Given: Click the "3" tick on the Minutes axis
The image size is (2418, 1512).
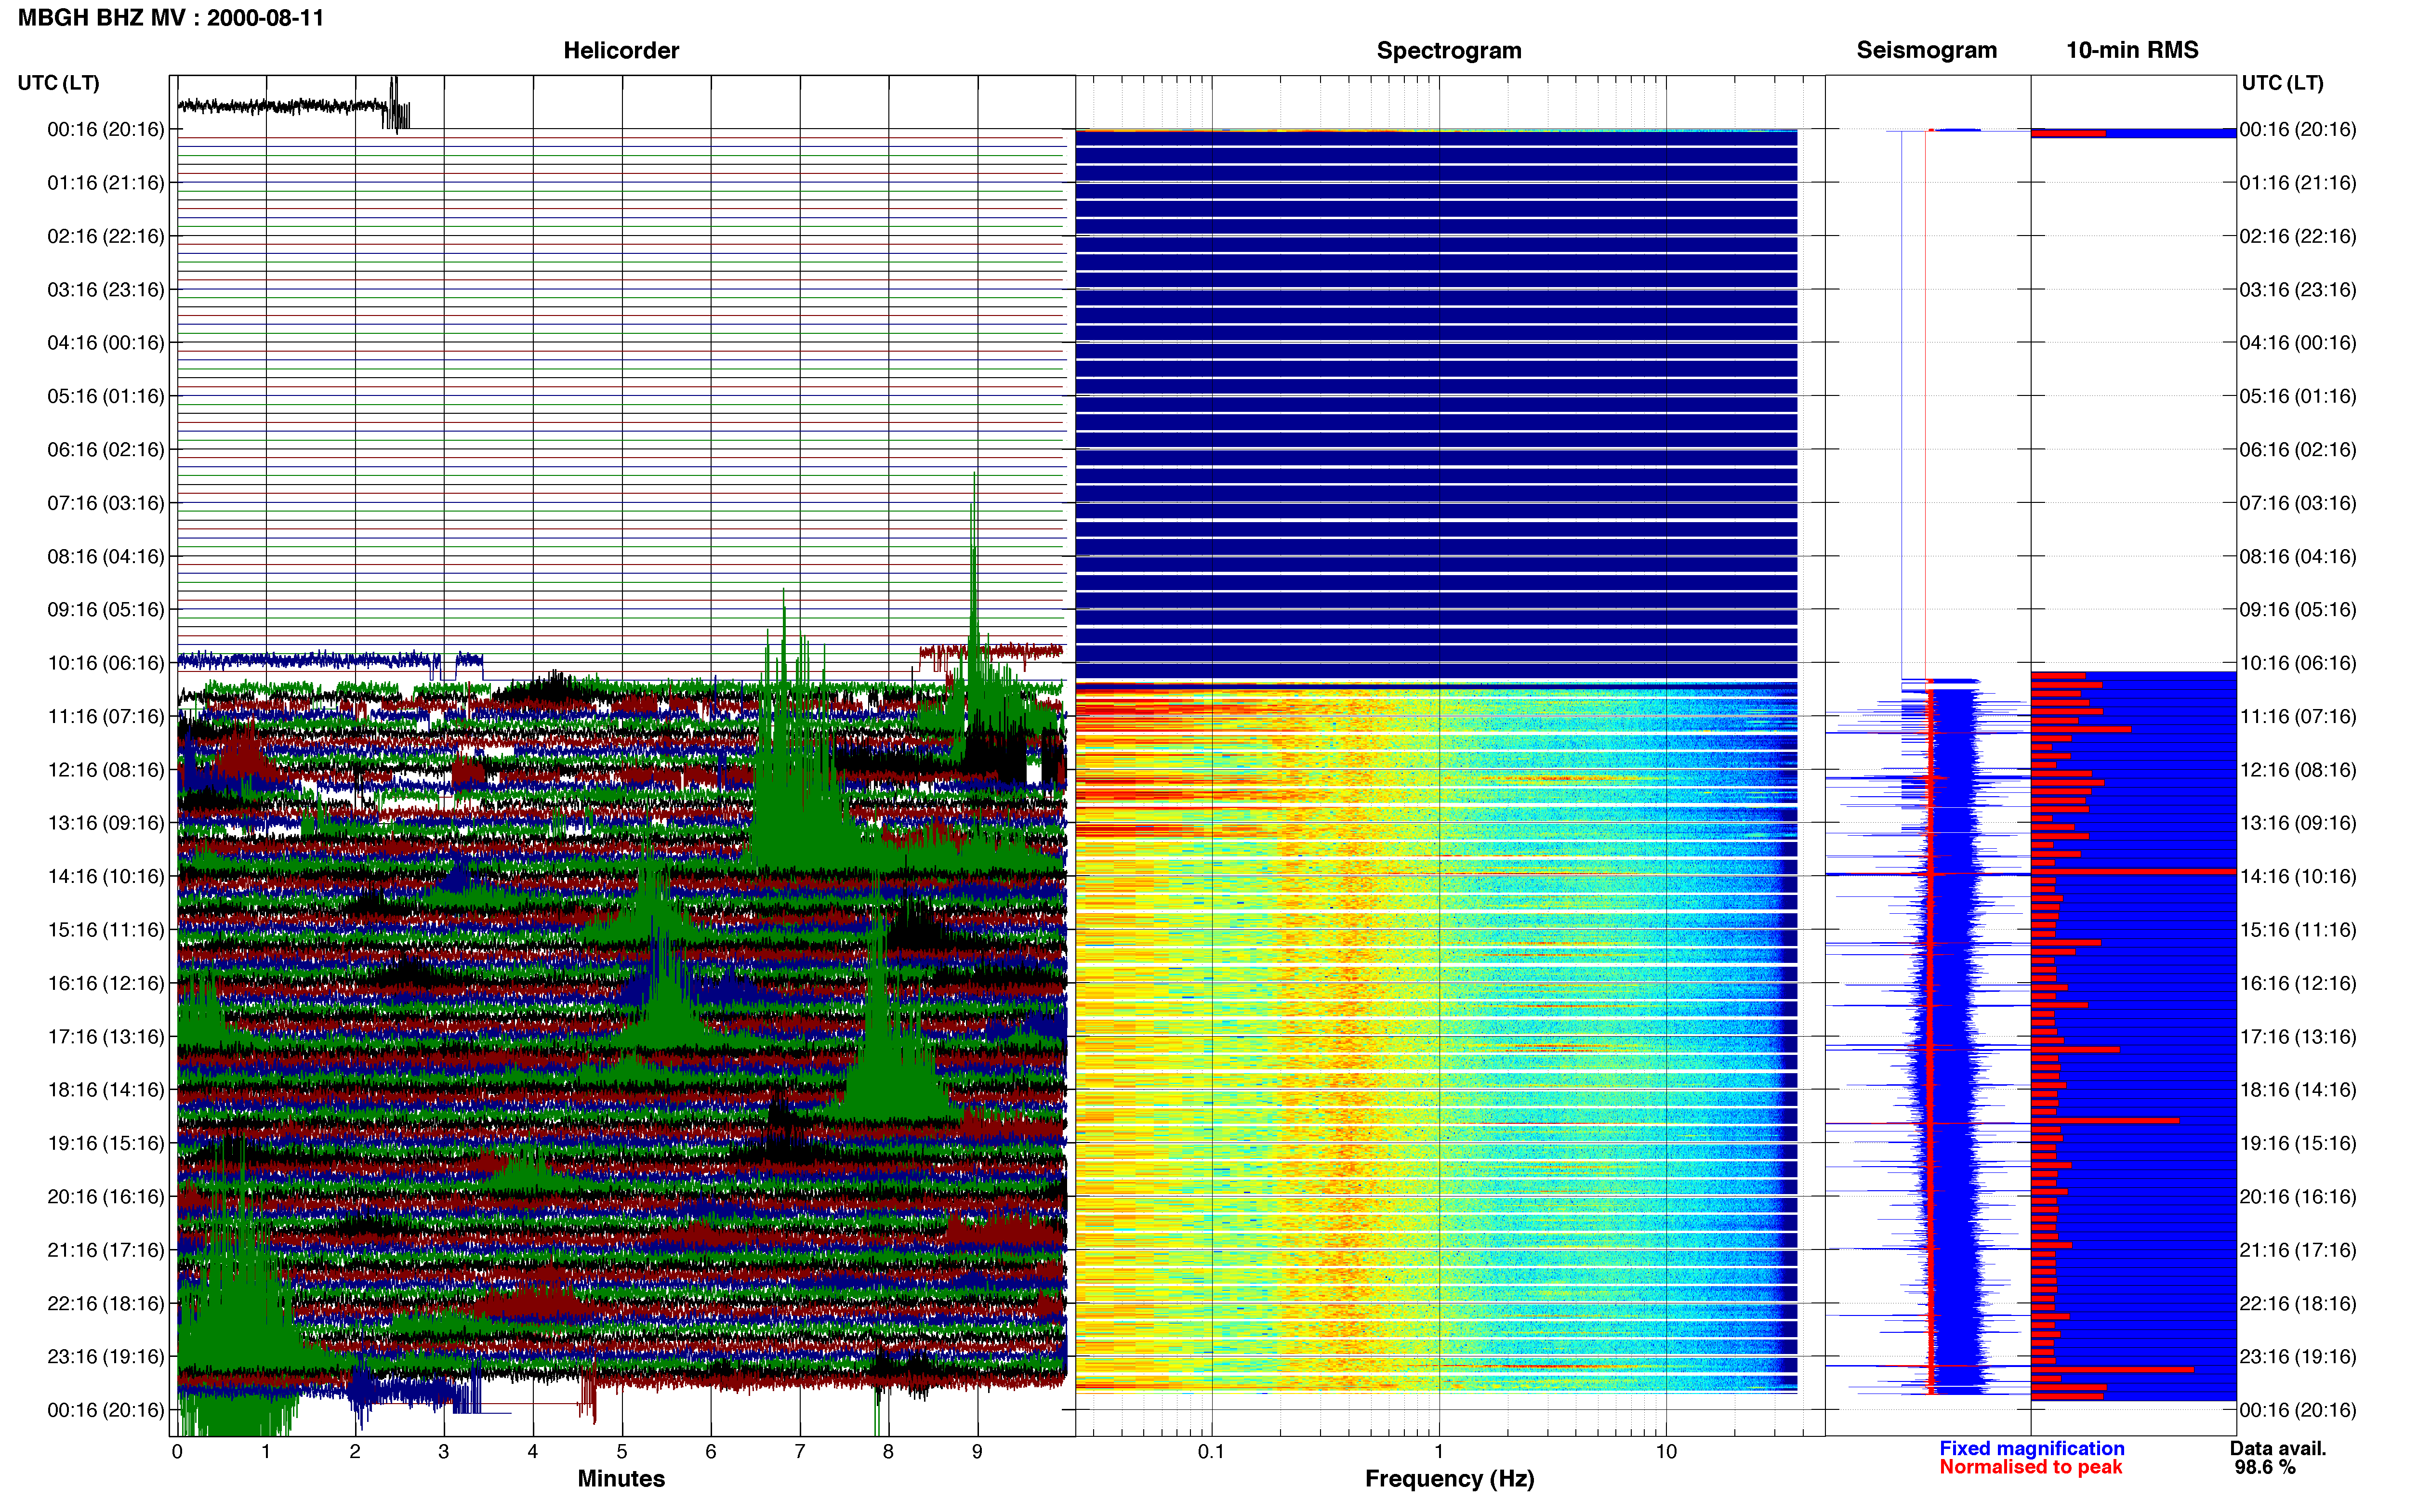Looking at the screenshot, I should point(444,1451).
